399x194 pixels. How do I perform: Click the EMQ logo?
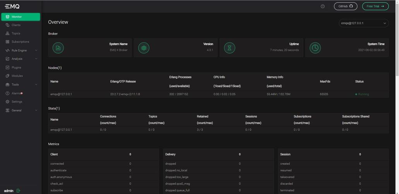[12, 6]
